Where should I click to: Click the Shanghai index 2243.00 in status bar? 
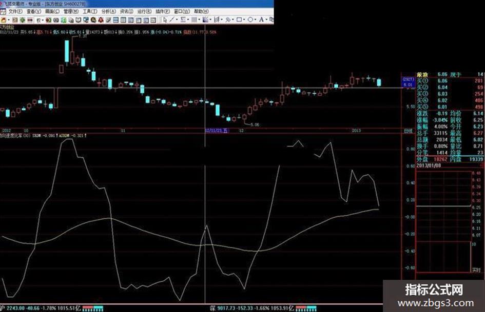[x=15, y=308]
